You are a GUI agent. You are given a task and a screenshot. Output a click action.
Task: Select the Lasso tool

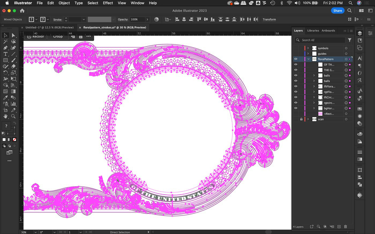click(13, 41)
